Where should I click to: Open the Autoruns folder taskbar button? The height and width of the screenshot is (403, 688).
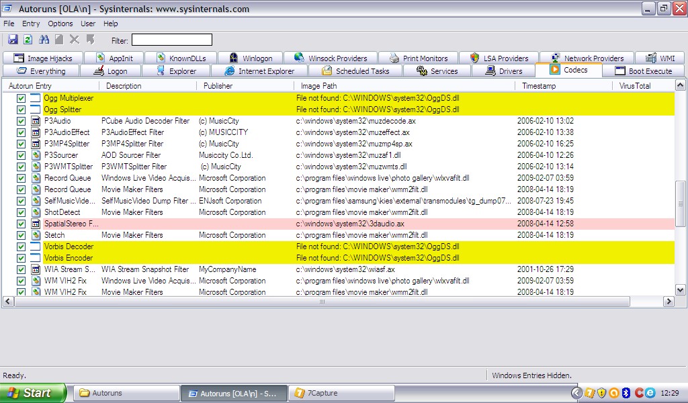(126, 393)
